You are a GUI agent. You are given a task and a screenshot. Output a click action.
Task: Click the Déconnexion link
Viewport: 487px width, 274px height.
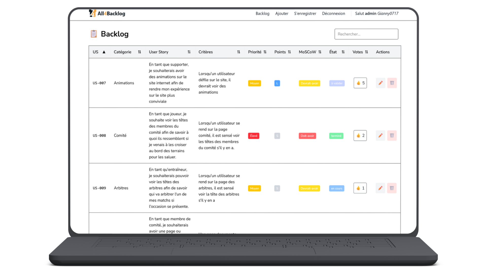point(333,13)
